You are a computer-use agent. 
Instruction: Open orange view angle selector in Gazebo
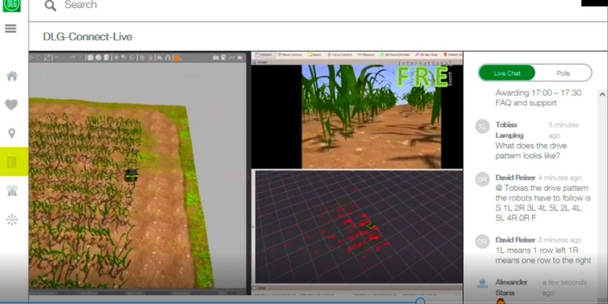[177, 58]
